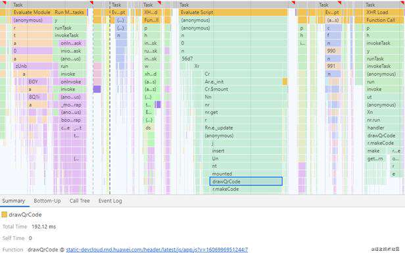
Task: Click the Run M...tasks block
Action: coord(70,12)
